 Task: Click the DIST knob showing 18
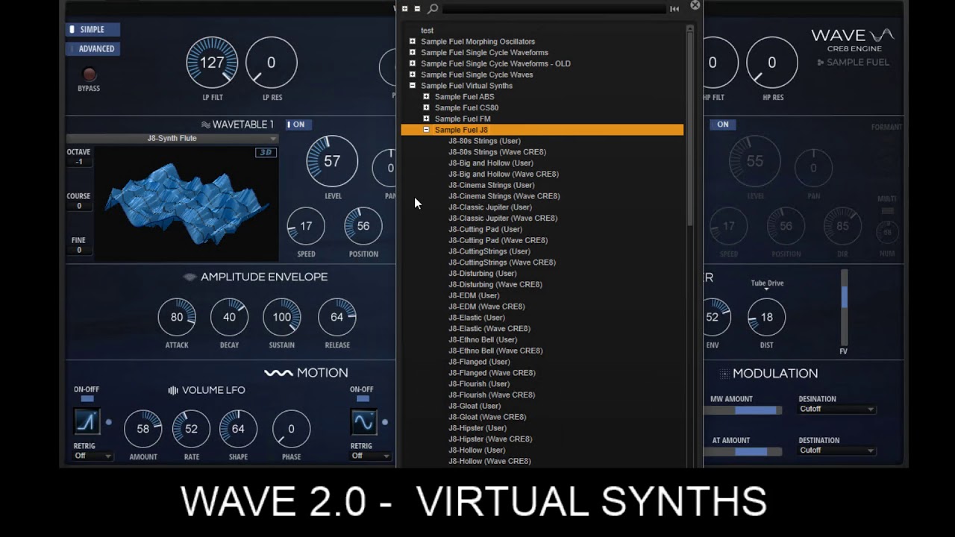pos(766,317)
